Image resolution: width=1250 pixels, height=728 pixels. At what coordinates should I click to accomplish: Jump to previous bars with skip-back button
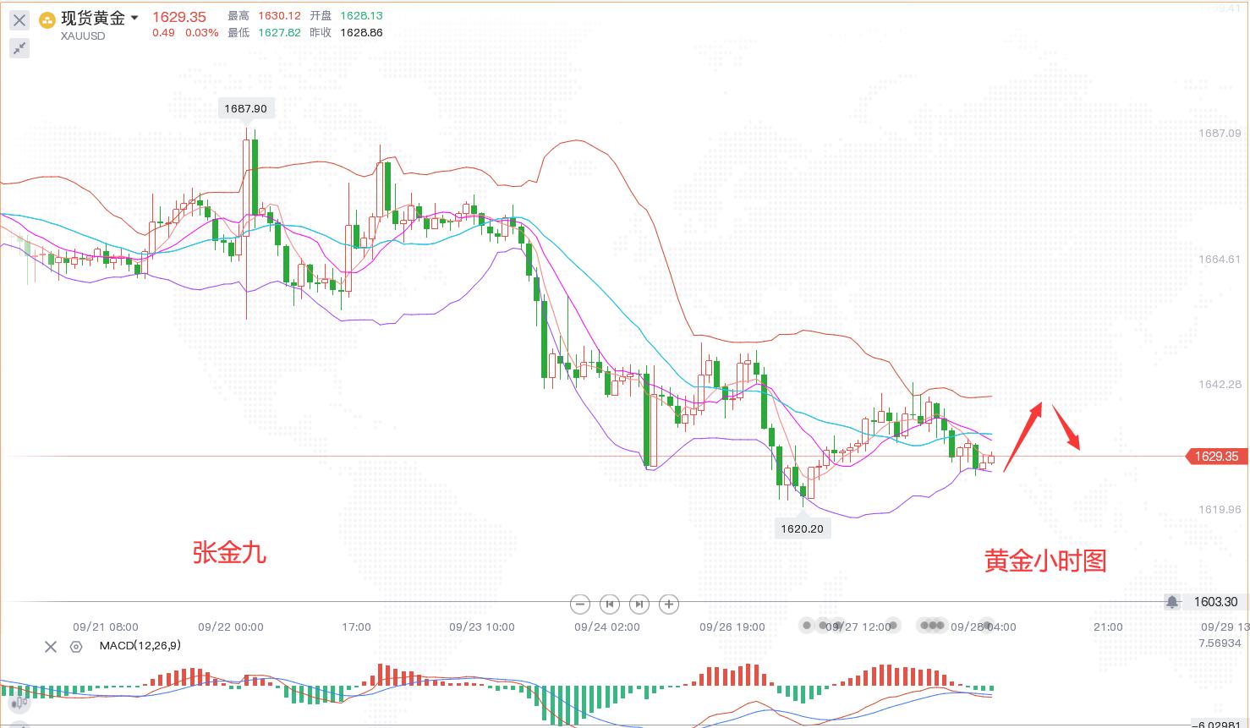(610, 604)
